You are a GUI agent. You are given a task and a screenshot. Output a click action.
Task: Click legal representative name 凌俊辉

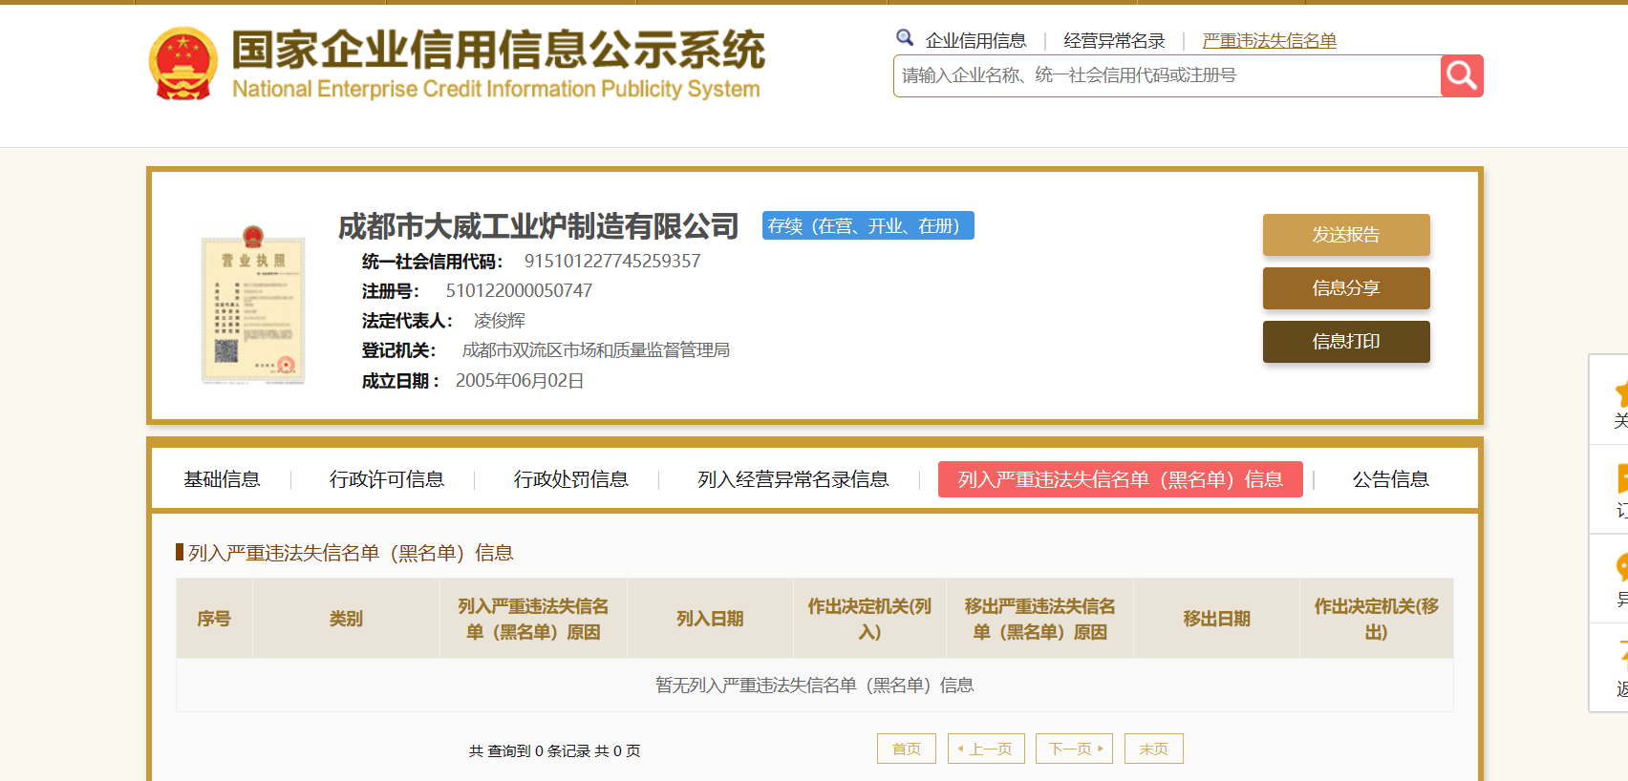[x=500, y=321]
